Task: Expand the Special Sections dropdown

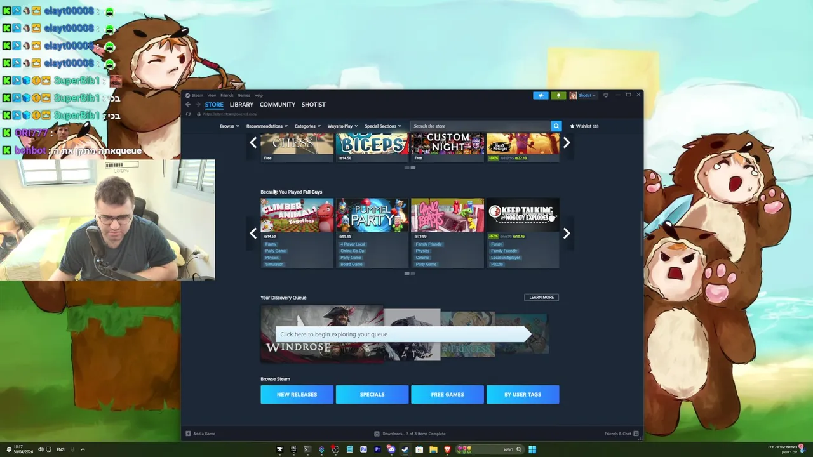Action: [x=383, y=126]
